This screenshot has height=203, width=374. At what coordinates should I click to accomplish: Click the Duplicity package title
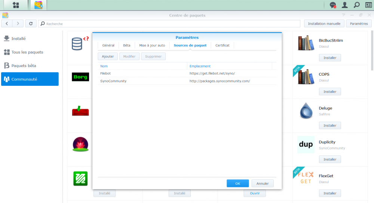(327, 142)
